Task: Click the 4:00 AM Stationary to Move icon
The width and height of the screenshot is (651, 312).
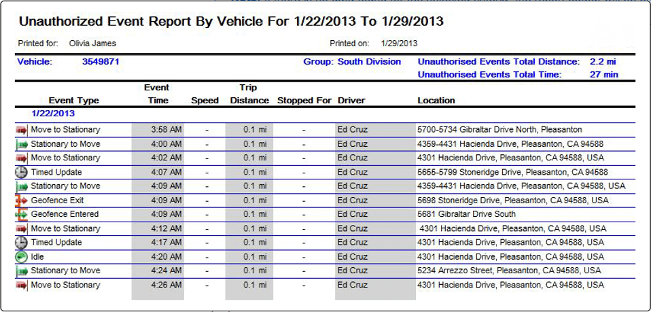Action: [22, 145]
